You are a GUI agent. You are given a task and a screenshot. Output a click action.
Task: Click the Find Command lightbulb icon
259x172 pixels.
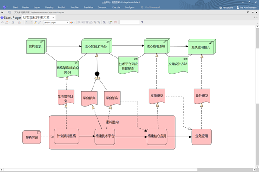(142, 7)
